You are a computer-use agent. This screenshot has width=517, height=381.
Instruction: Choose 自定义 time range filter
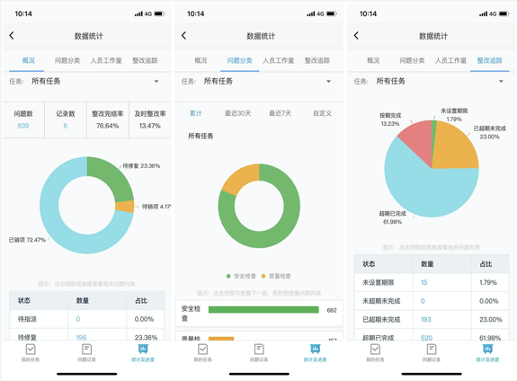(322, 113)
